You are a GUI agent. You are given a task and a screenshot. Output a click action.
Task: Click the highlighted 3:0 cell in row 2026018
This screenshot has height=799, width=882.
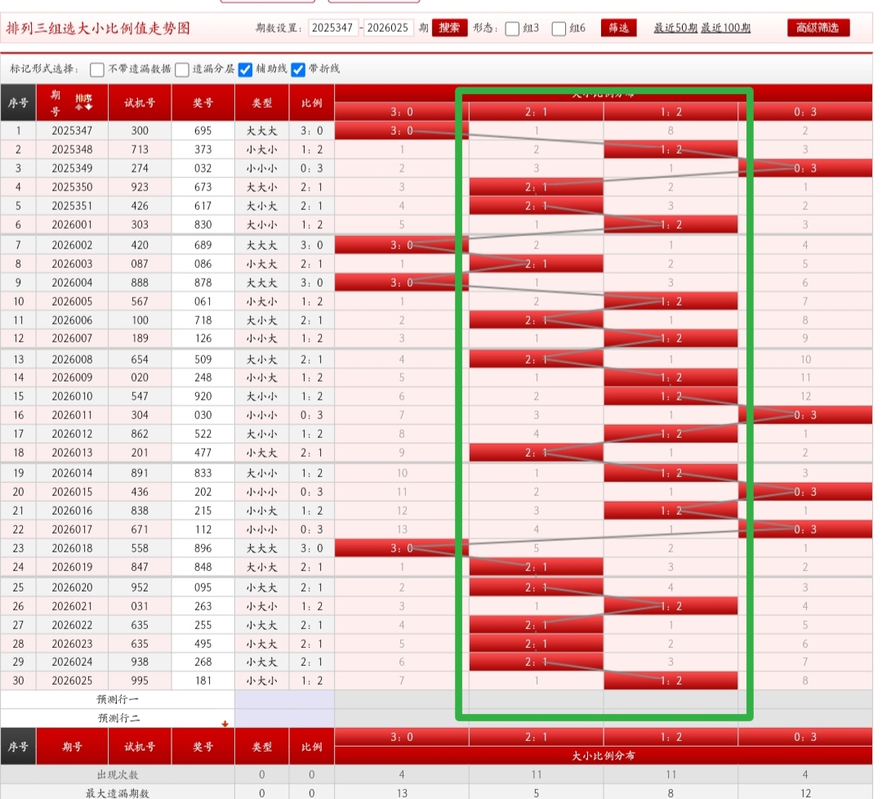(x=402, y=548)
